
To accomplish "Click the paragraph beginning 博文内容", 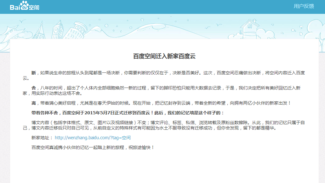I will pyautogui.click(x=164, y=125).
